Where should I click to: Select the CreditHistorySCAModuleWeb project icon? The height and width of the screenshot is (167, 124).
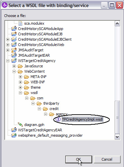[x=14, y=45]
